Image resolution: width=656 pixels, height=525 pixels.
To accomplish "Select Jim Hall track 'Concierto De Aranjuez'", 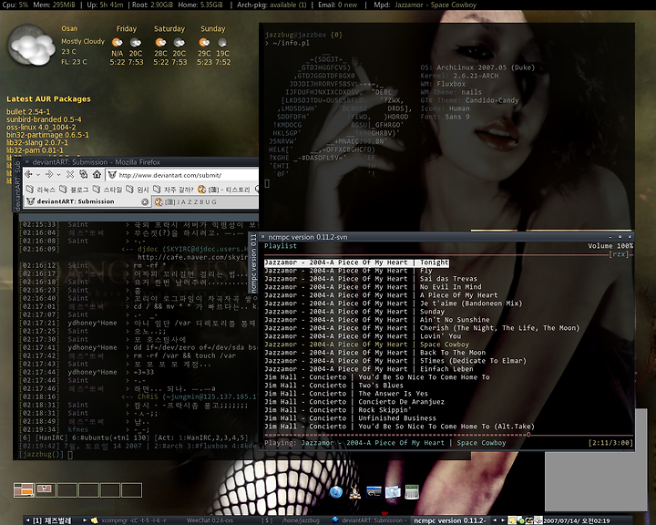I will tap(354, 402).
